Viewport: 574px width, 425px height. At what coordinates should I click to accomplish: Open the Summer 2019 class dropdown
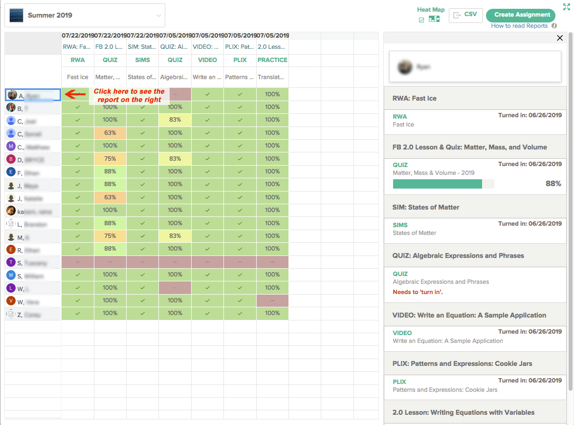tap(85, 15)
